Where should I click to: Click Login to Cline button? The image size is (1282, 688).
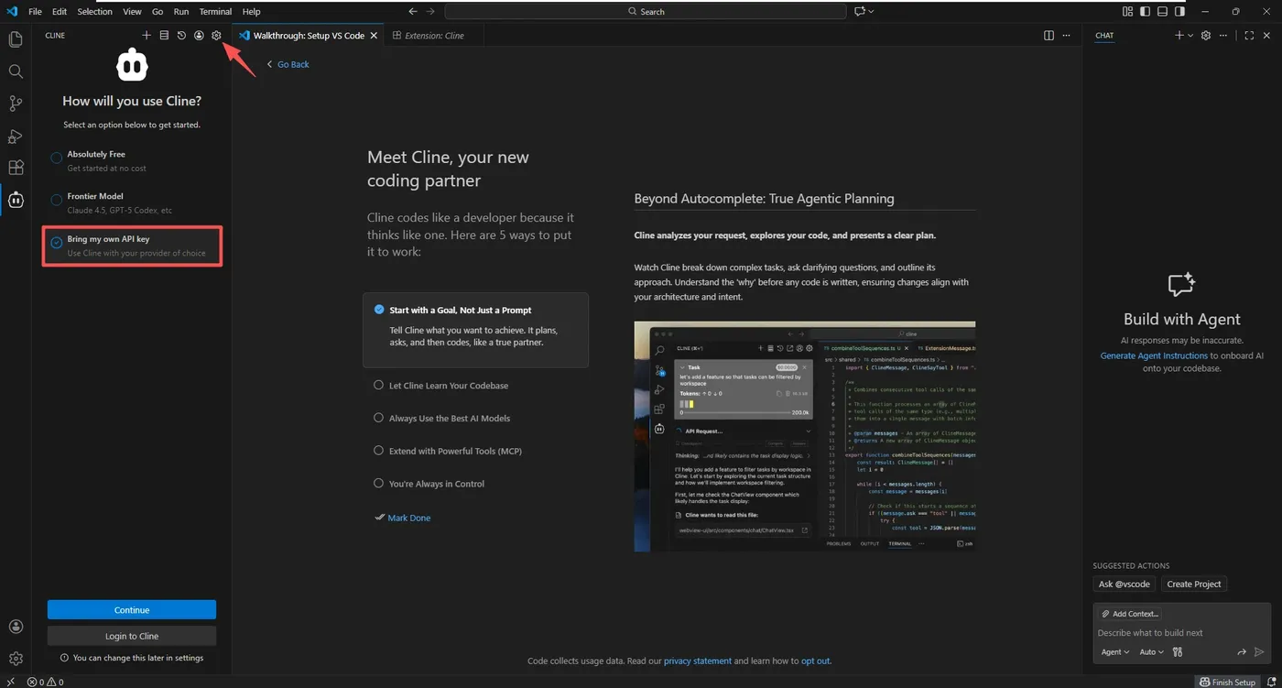click(132, 636)
